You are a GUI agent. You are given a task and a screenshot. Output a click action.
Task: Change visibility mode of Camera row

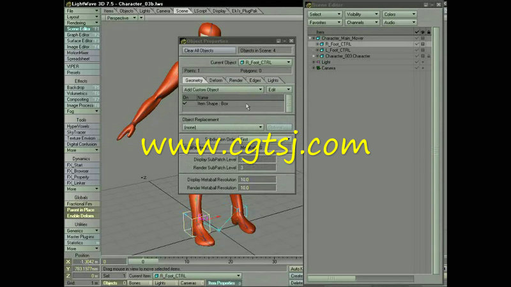423,68
